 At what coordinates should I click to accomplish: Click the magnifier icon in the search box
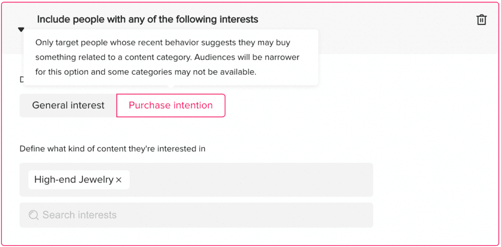(33, 215)
